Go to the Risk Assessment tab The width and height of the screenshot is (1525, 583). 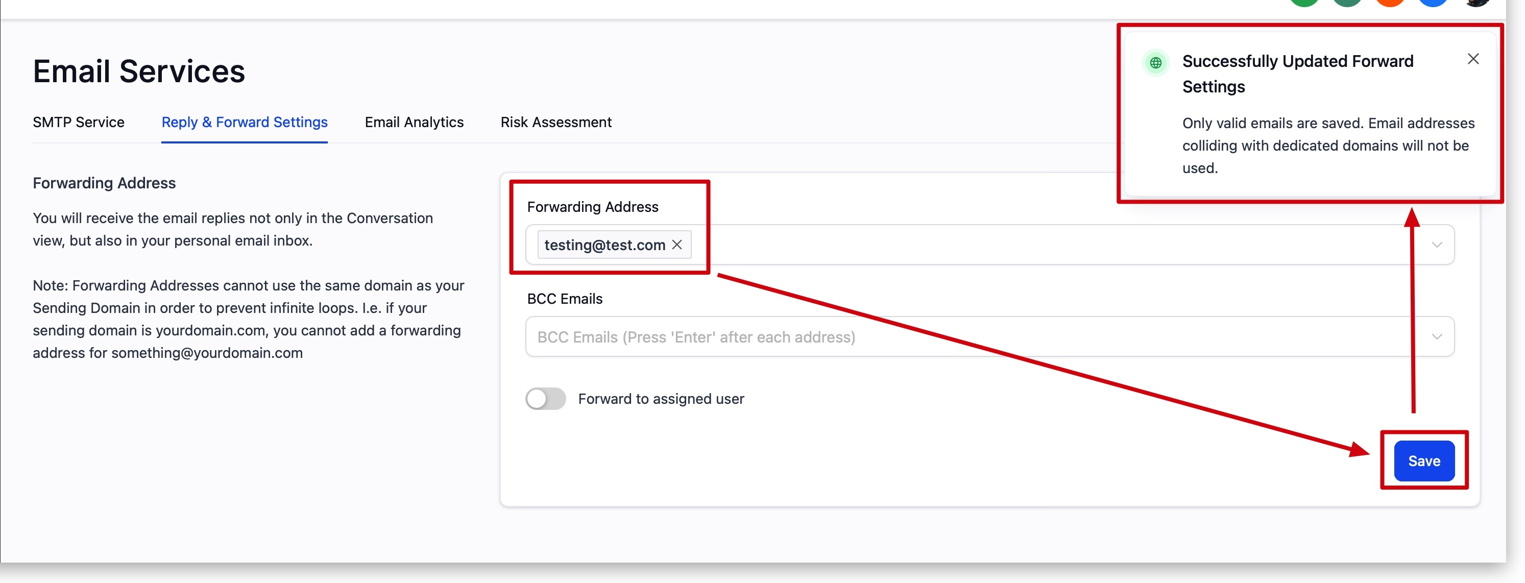[555, 122]
